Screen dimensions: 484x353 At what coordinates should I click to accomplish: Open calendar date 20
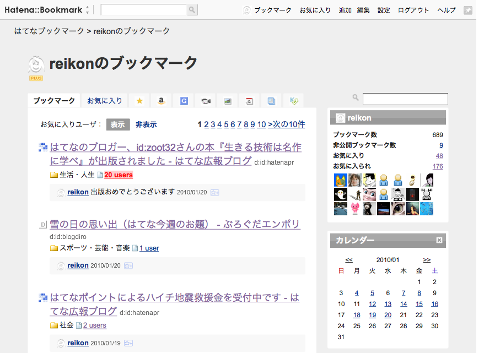click(388, 315)
